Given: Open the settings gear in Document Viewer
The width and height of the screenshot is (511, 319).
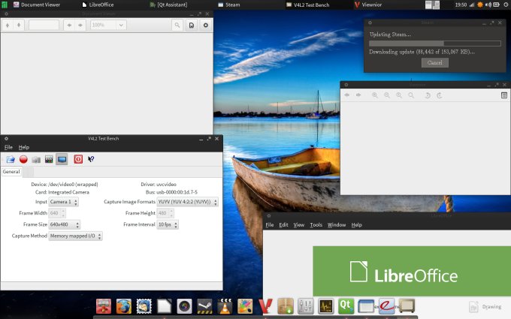Looking at the screenshot, I should tap(205, 25).
